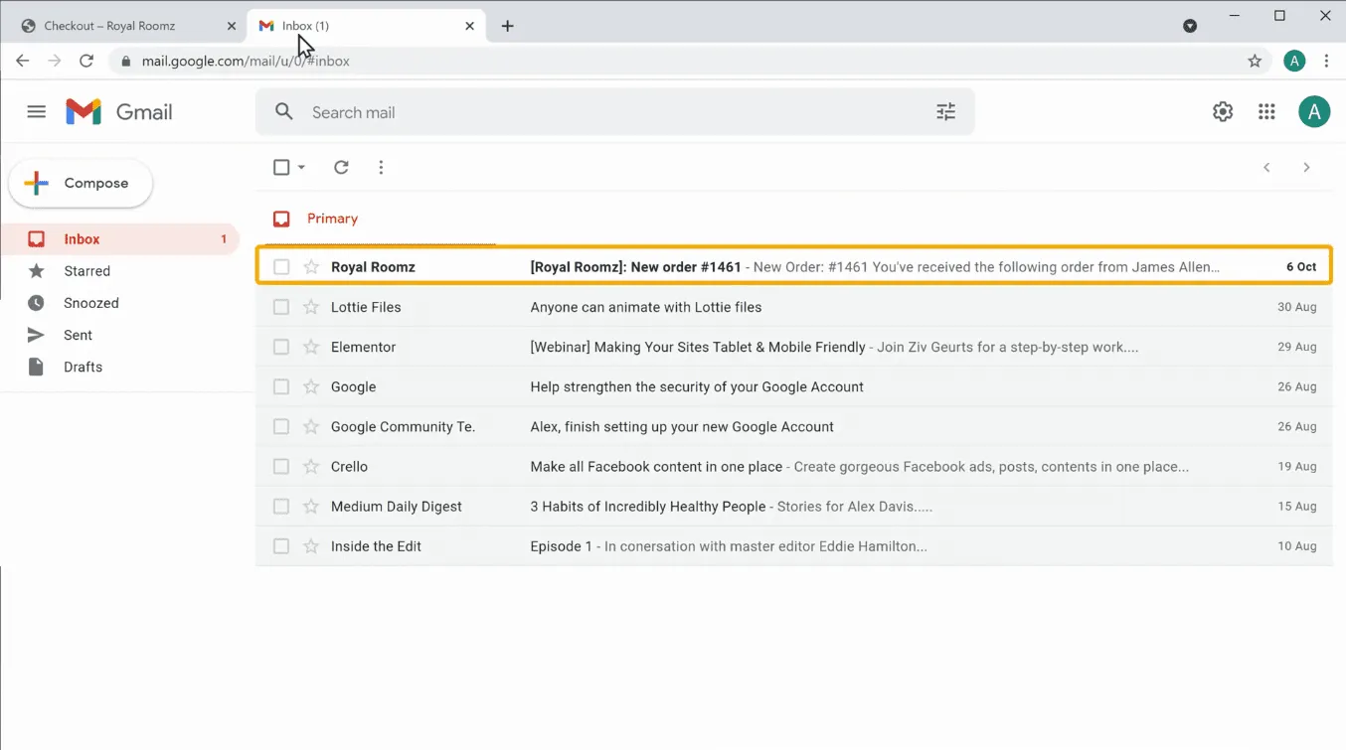Expand the select-all dropdown arrow
Screen dimensions: 1346x750
302,168
